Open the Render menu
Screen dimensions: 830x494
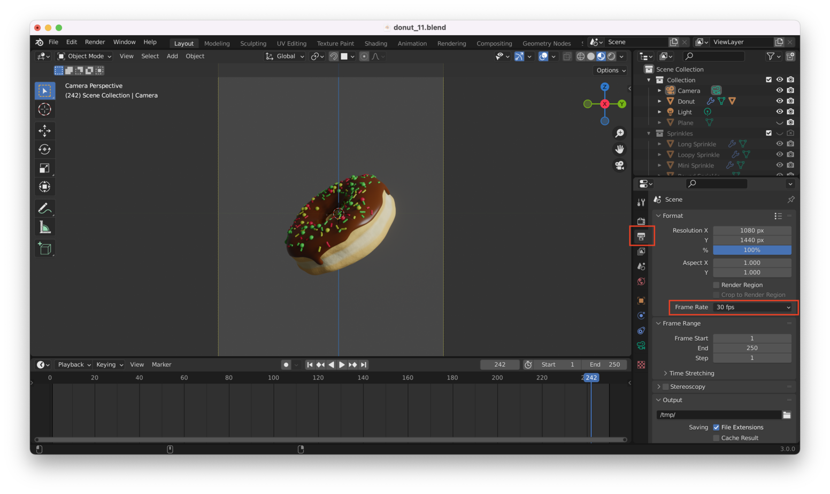pos(95,42)
